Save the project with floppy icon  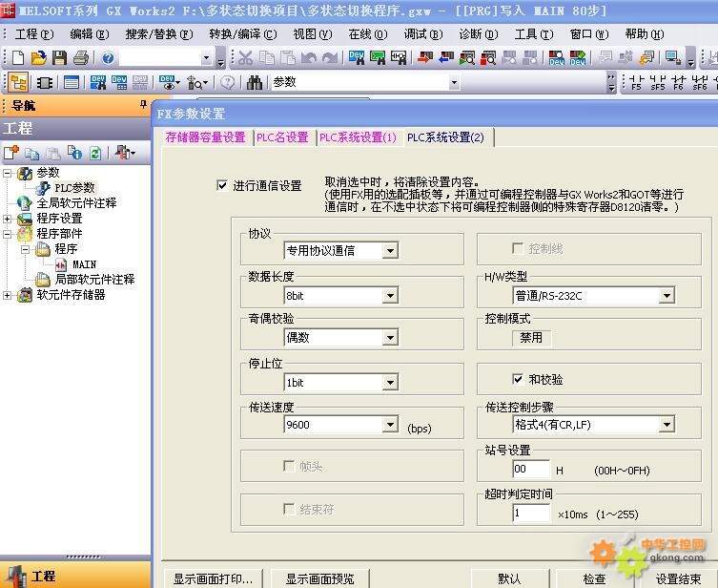[x=59, y=57]
